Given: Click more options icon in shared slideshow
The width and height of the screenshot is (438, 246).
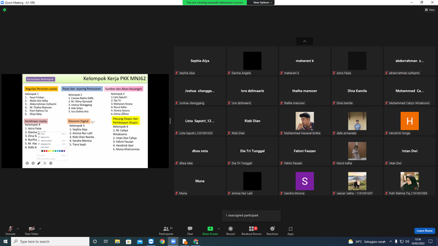Looking at the screenshot, I should (51, 163).
